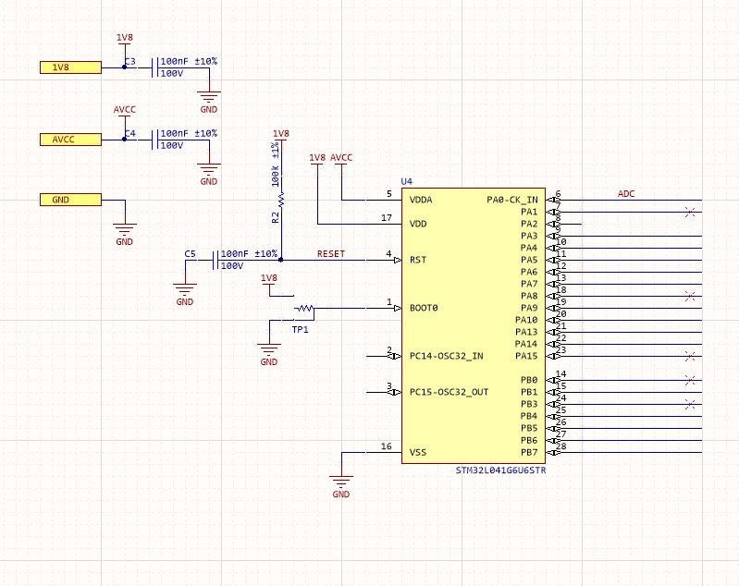
Task: Click the PA0-CK_IN pin label
Action: pyautogui.click(x=512, y=200)
